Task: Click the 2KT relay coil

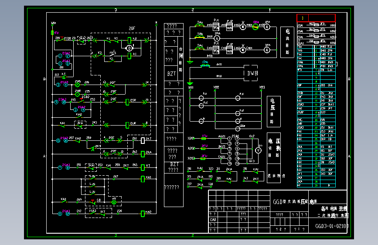Action: 143,140
